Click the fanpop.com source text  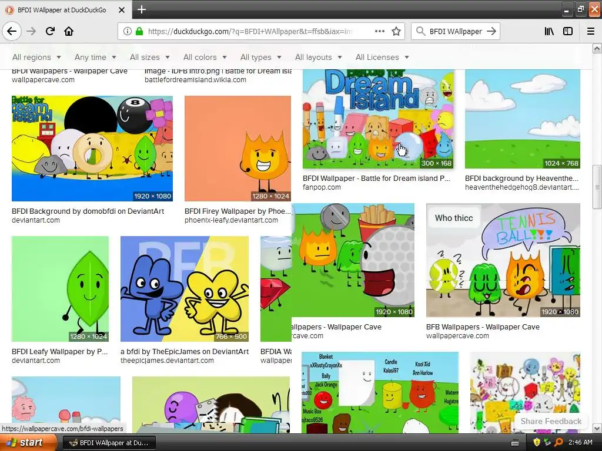coord(322,187)
